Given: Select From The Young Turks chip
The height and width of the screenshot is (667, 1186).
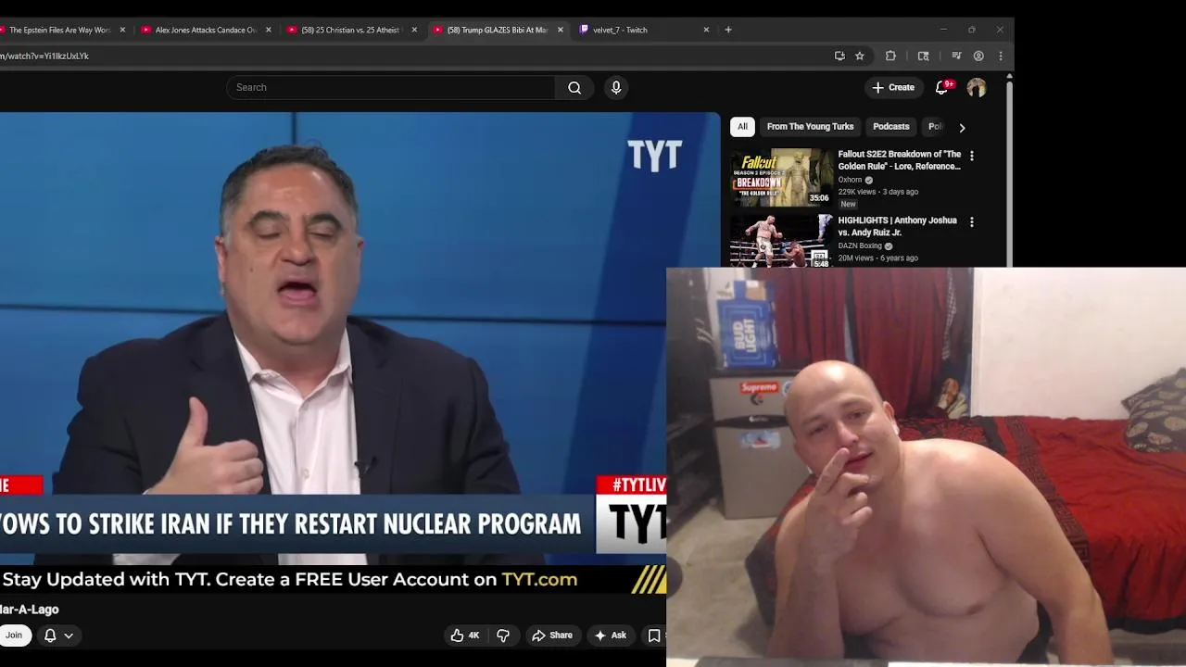Looking at the screenshot, I should tap(810, 127).
